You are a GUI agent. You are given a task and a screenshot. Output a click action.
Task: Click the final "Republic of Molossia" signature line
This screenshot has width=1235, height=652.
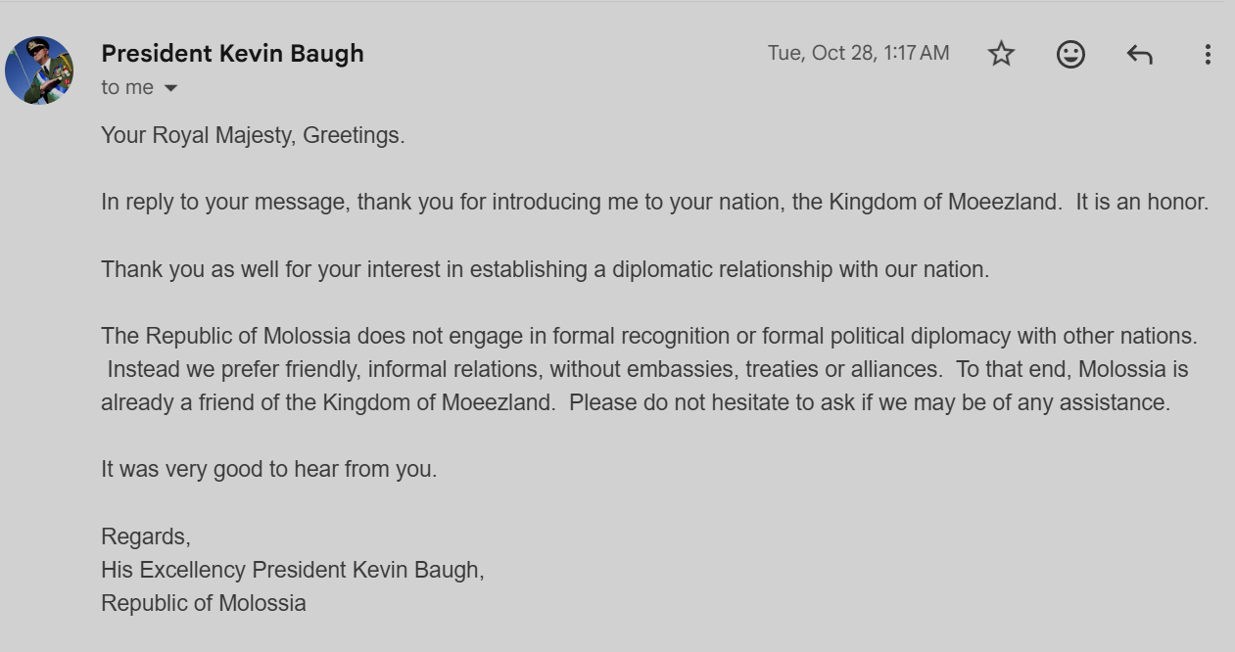tap(204, 603)
